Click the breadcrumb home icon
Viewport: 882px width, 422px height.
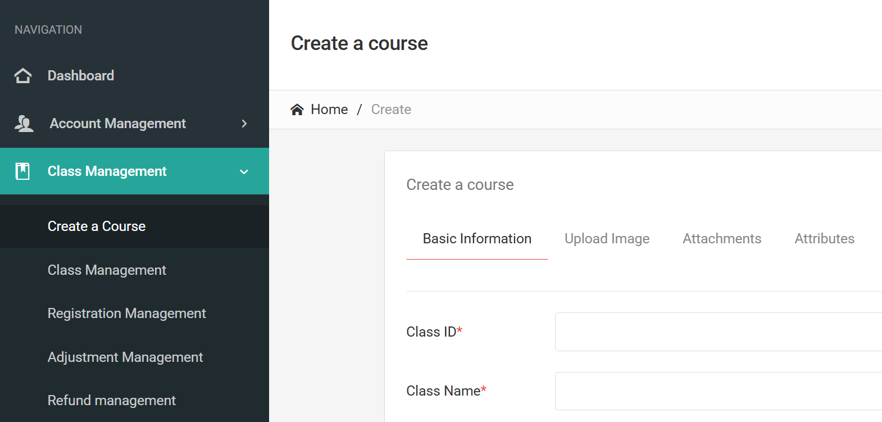coord(297,110)
